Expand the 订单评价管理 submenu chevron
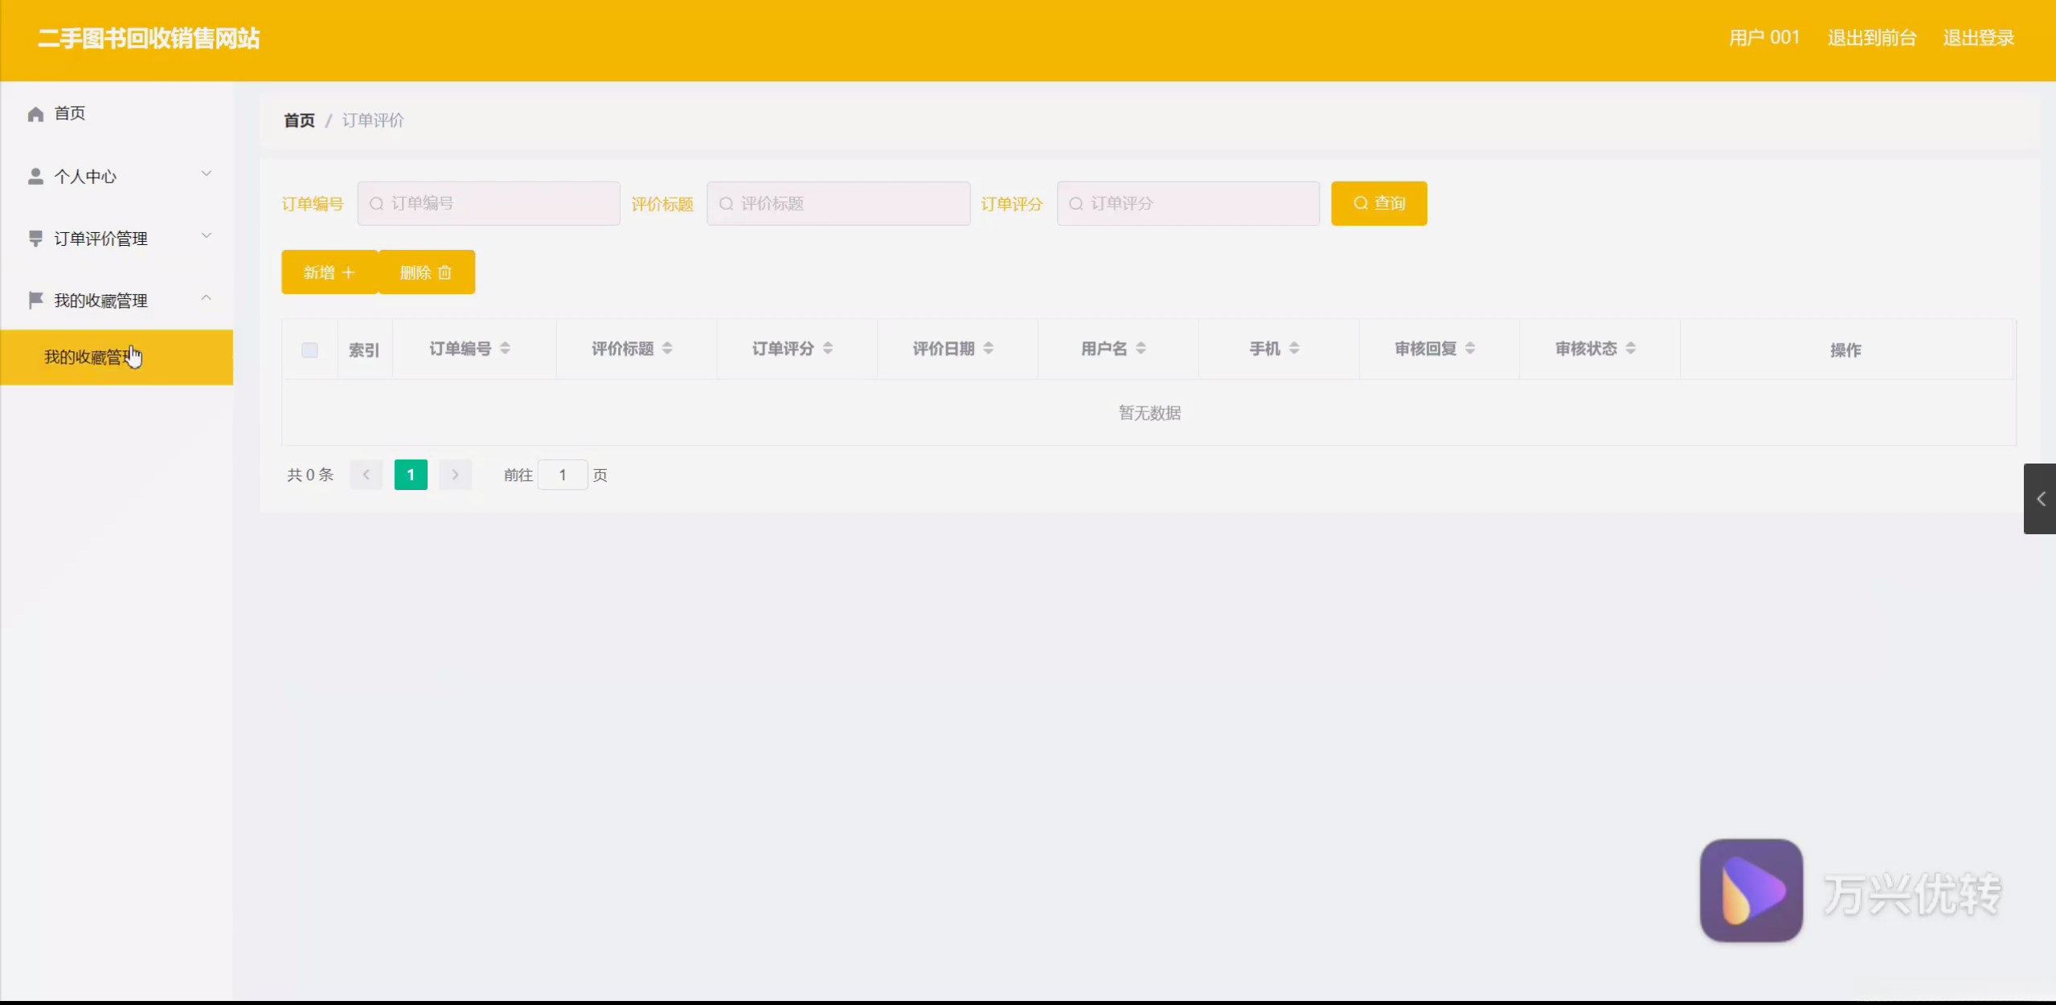The width and height of the screenshot is (2056, 1005). click(207, 235)
